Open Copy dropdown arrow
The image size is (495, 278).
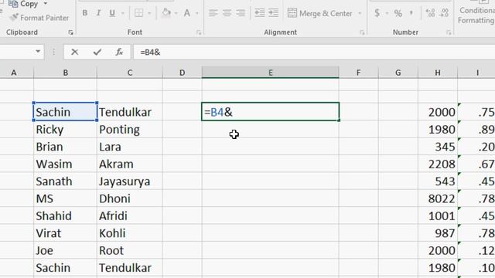(46, 4)
